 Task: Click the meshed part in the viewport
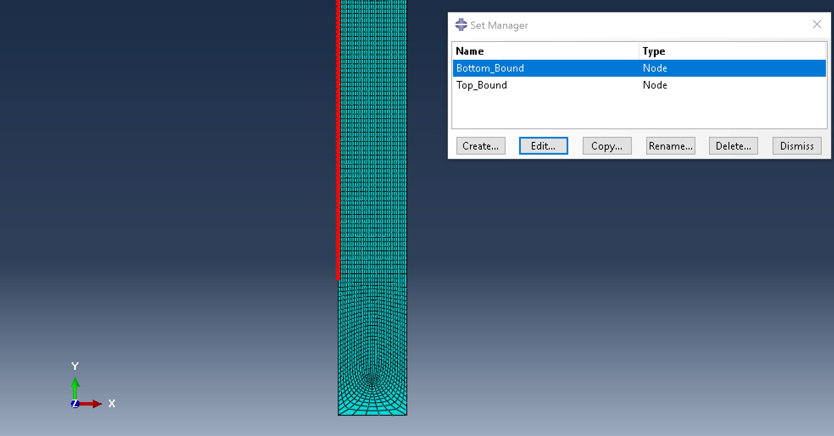(373, 169)
